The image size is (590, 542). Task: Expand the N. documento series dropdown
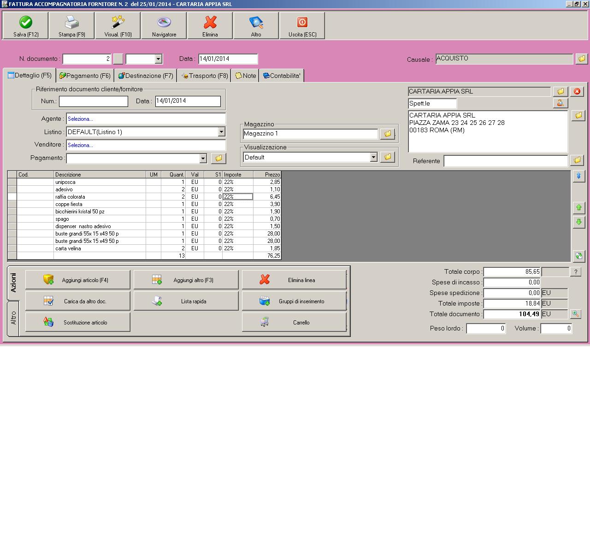point(158,59)
